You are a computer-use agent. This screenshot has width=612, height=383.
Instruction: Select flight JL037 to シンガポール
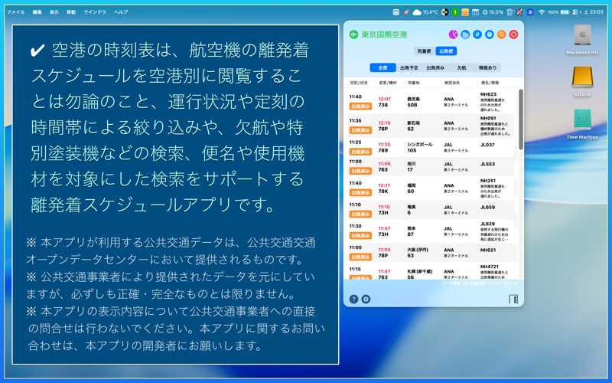(x=431, y=147)
